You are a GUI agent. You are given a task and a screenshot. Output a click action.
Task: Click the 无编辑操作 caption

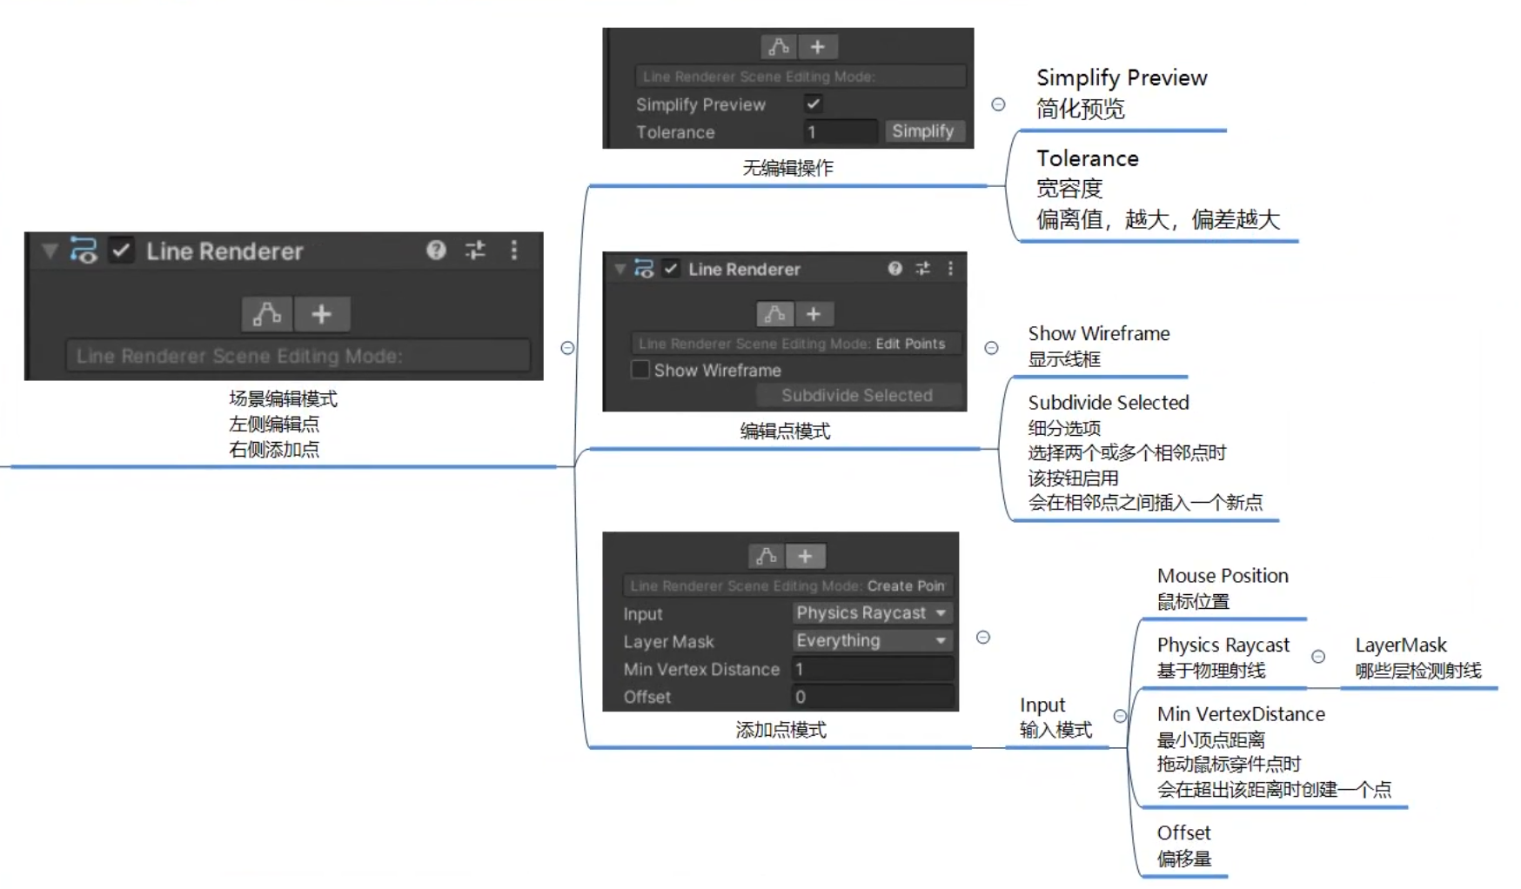click(787, 168)
